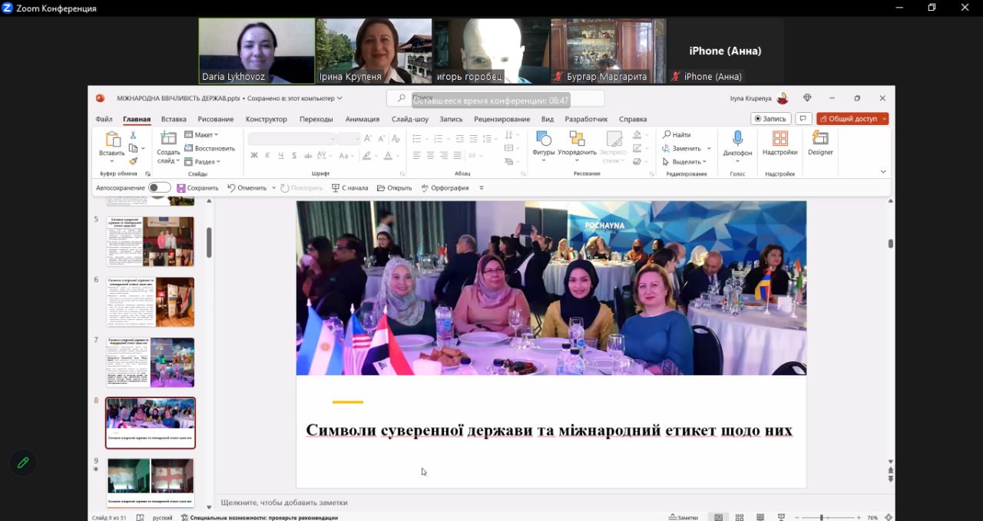The width and height of the screenshot is (983, 521).
Task: Click the slideshow view icon in status bar
Action: [781, 517]
